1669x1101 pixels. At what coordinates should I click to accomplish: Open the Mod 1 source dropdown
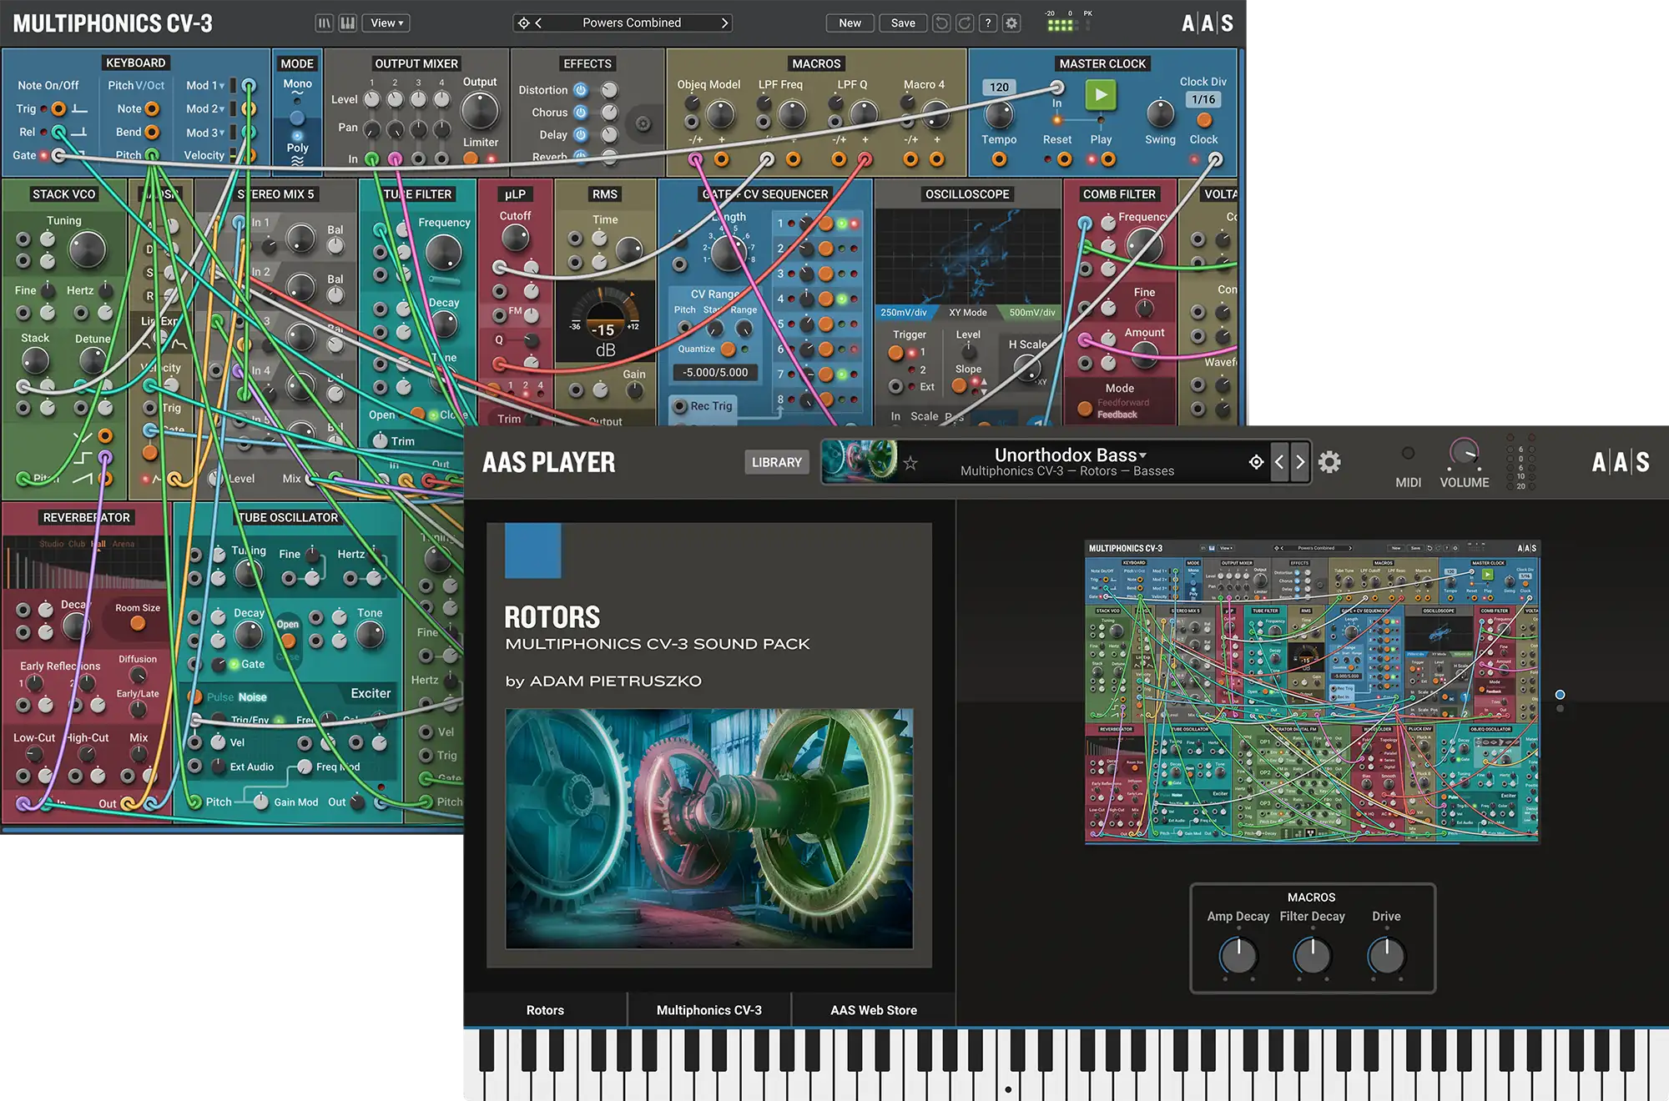pos(205,85)
